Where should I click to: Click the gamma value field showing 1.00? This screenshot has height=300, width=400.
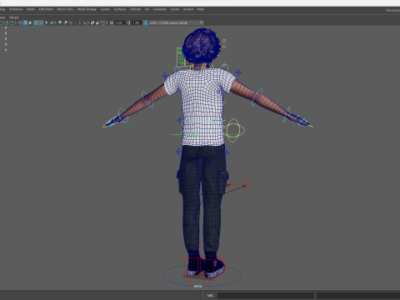coord(136,22)
